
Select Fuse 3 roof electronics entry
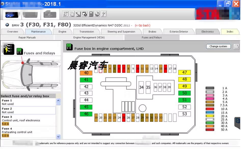coord(28,120)
